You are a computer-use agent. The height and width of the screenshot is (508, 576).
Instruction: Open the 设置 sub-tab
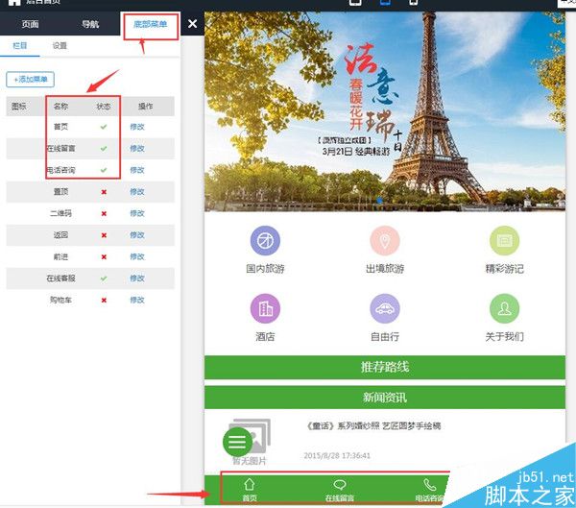[x=60, y=45]
